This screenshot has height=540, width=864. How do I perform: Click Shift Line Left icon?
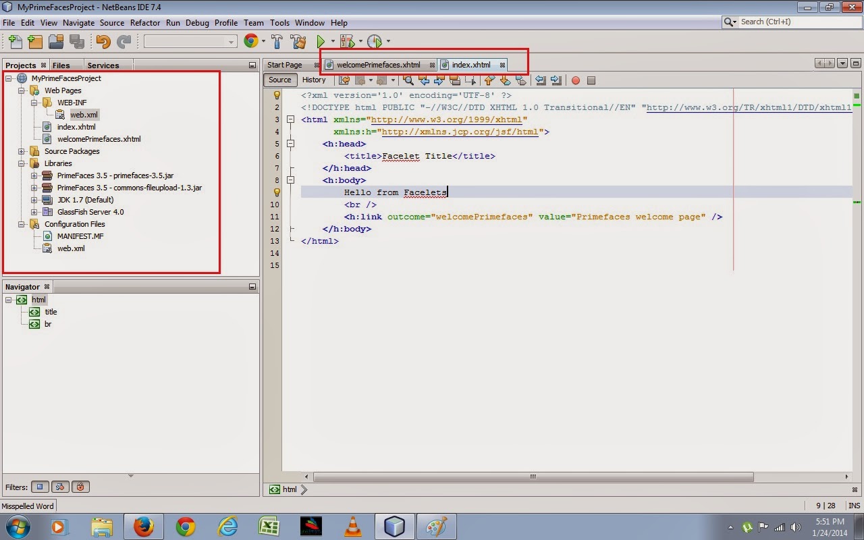pyautogui.click(x=541, y=80)
